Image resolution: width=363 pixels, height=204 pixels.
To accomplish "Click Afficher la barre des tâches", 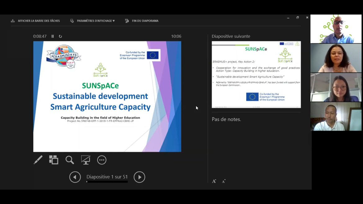I will click(x=39, y=21).
